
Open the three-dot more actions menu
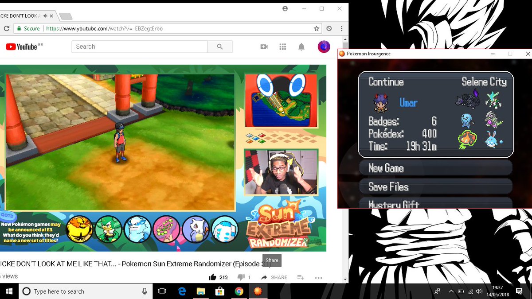tap(318, 277)
